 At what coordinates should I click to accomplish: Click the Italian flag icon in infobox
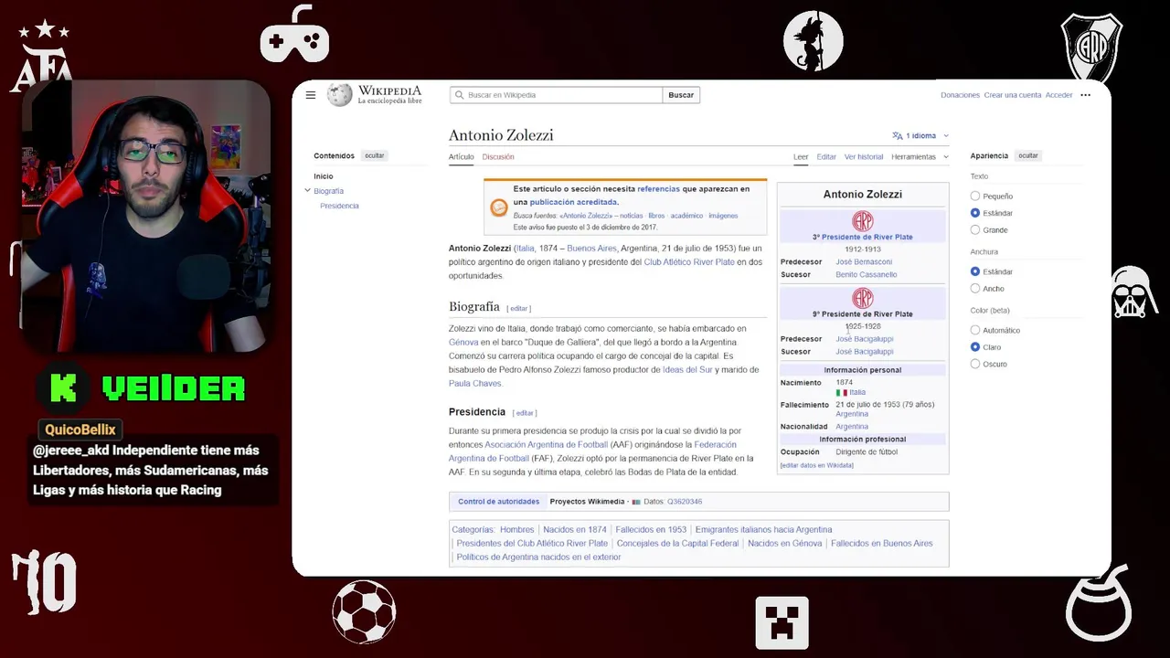[x=841, y=393]
